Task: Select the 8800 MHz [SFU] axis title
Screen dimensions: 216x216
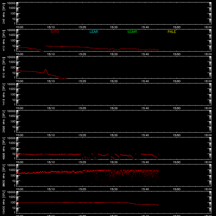Action: (x=4, y=175)
